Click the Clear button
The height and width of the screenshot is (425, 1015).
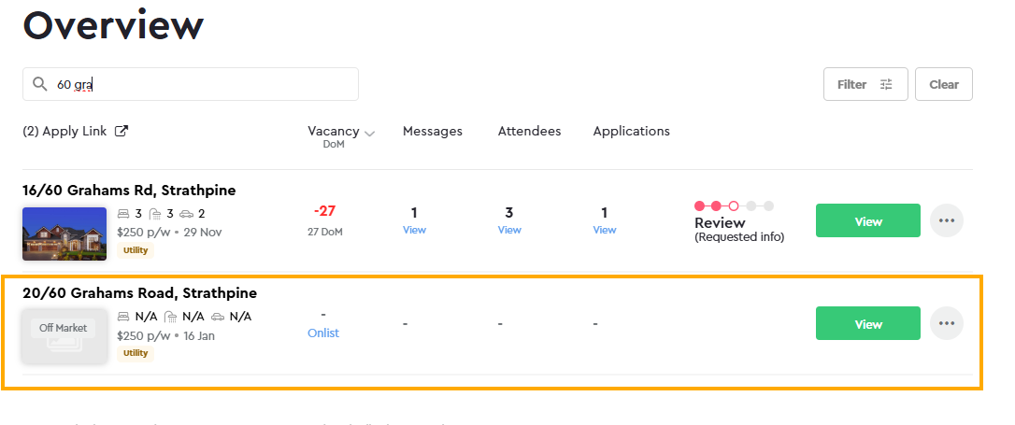coord(944,84)
